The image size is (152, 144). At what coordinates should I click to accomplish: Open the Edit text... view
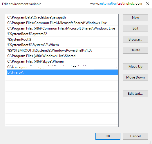pos(135,94)
